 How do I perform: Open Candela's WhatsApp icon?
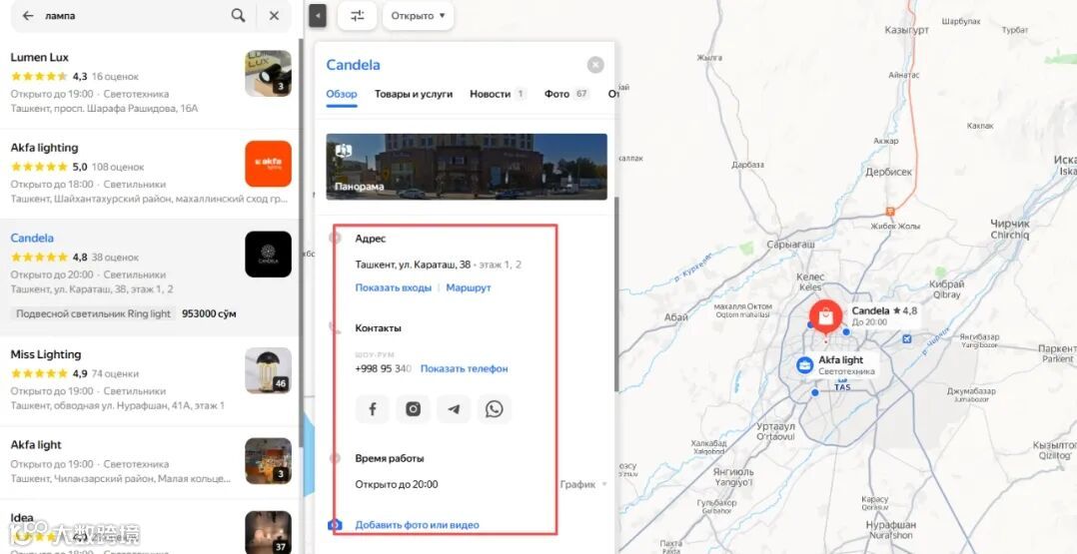[x=495, y=409]
